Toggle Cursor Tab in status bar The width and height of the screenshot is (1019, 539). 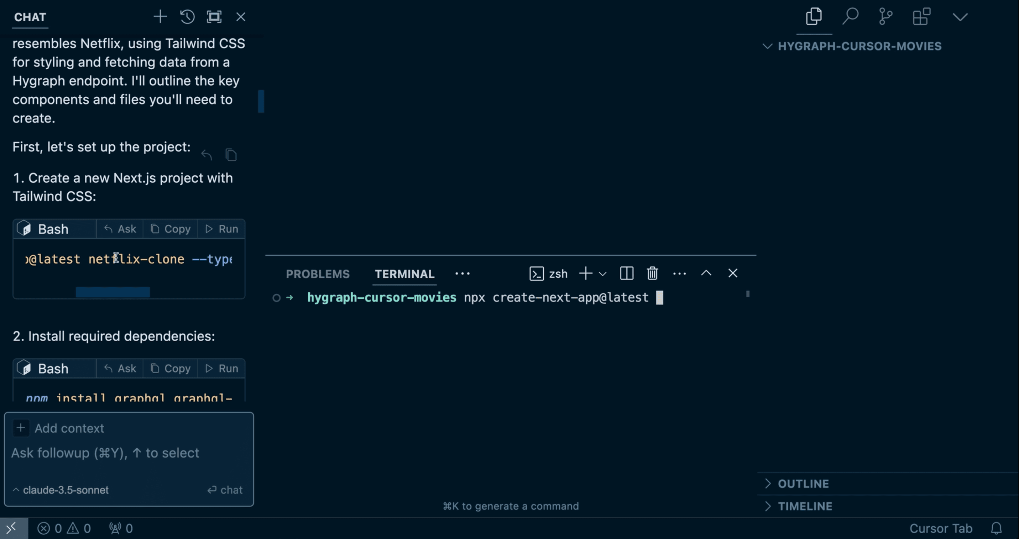pos(940,528)
